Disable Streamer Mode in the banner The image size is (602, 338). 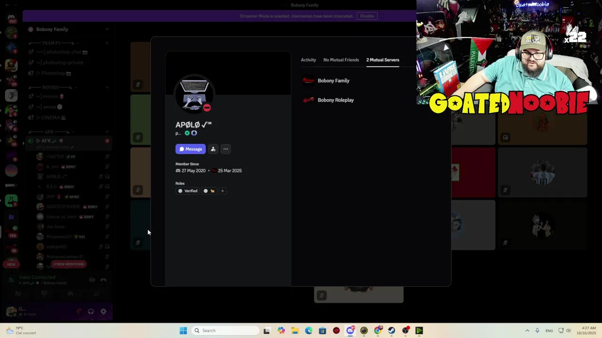[x=367, y=16]
